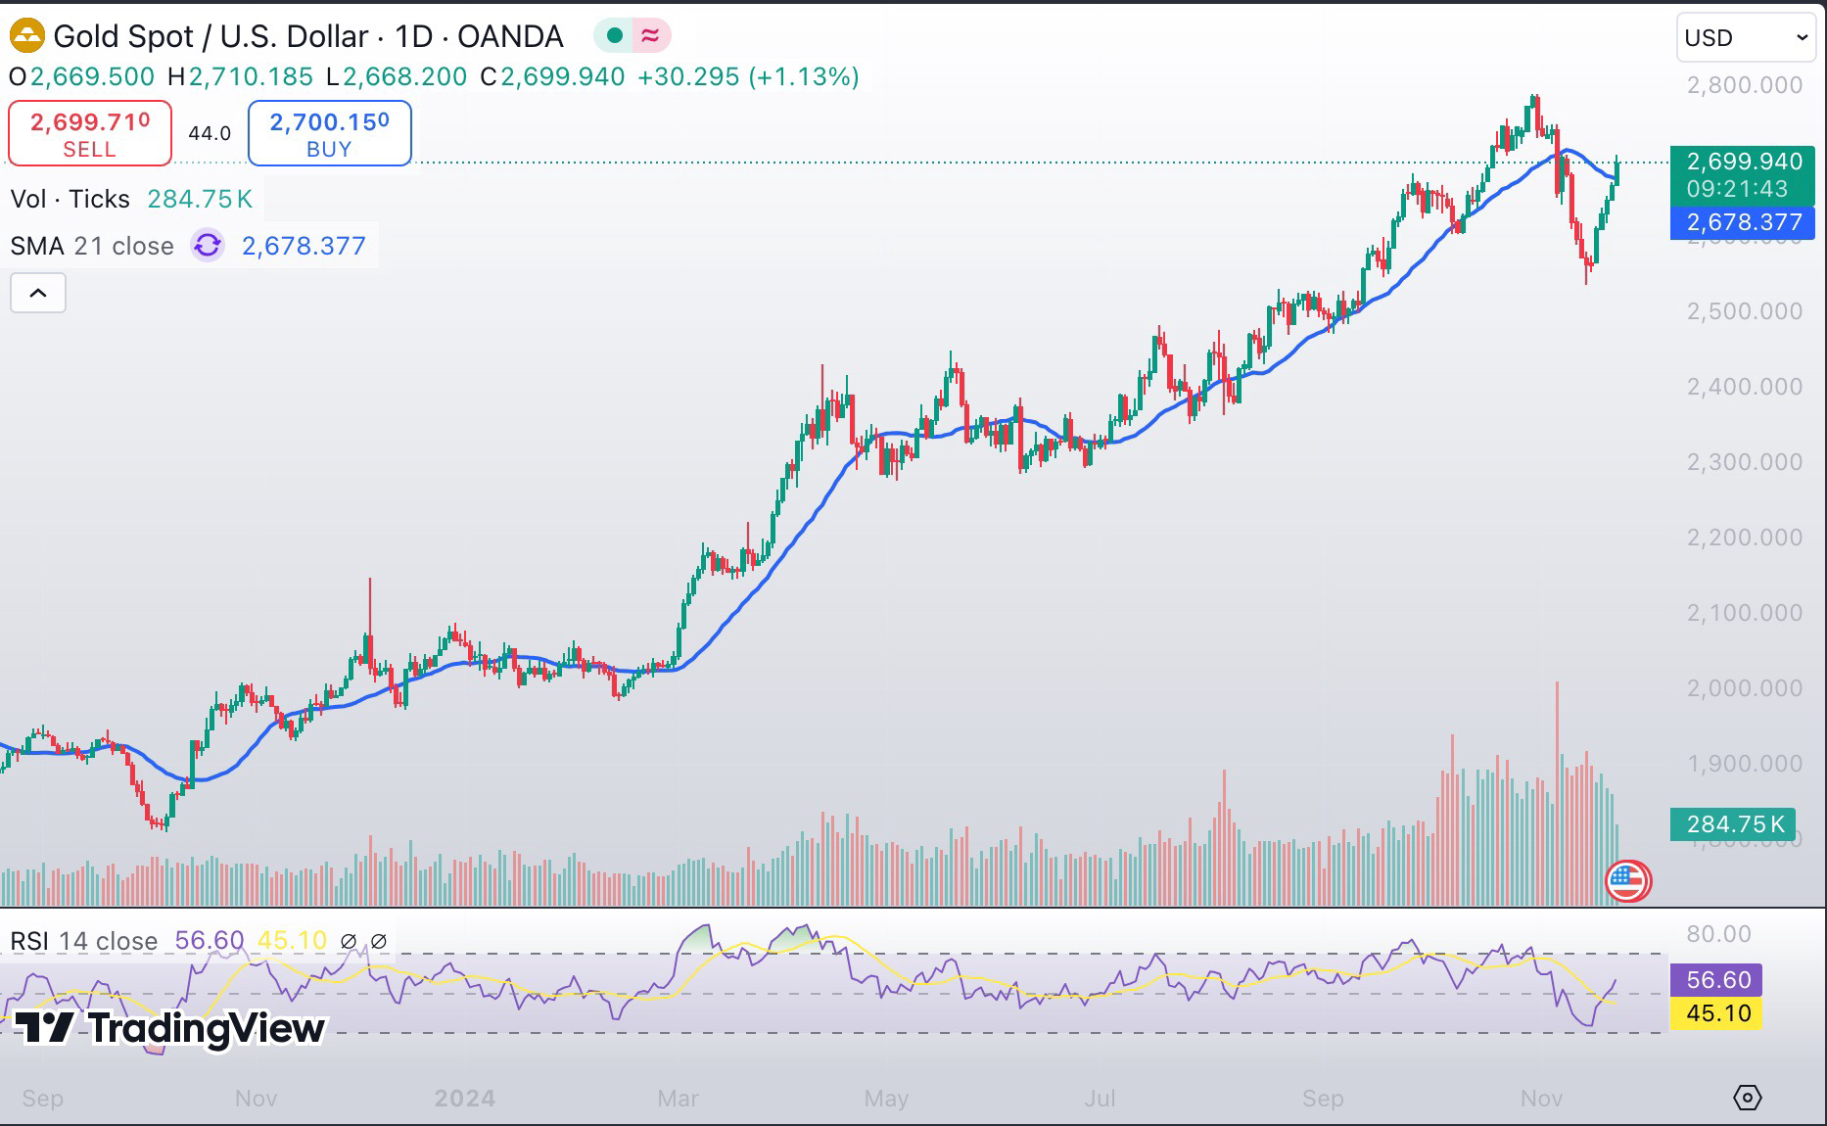Select the "Vol · Ticks" indicator legend

[70, 199]
